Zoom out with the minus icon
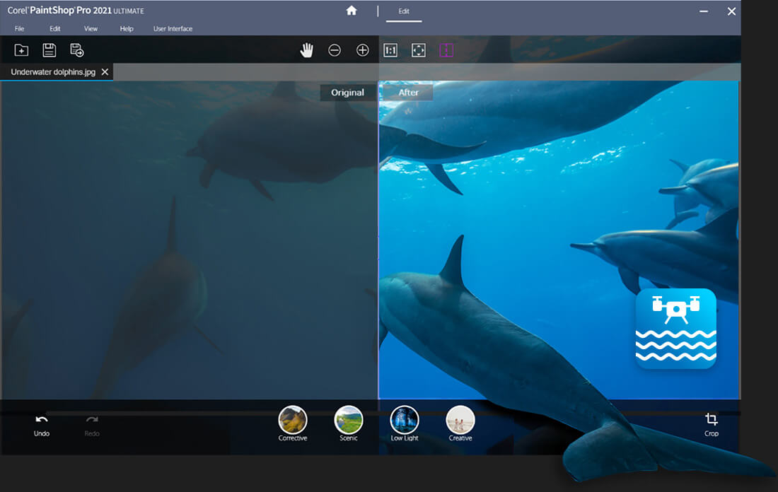This screenshot has width=778, height=492. [x=335, y=50]
